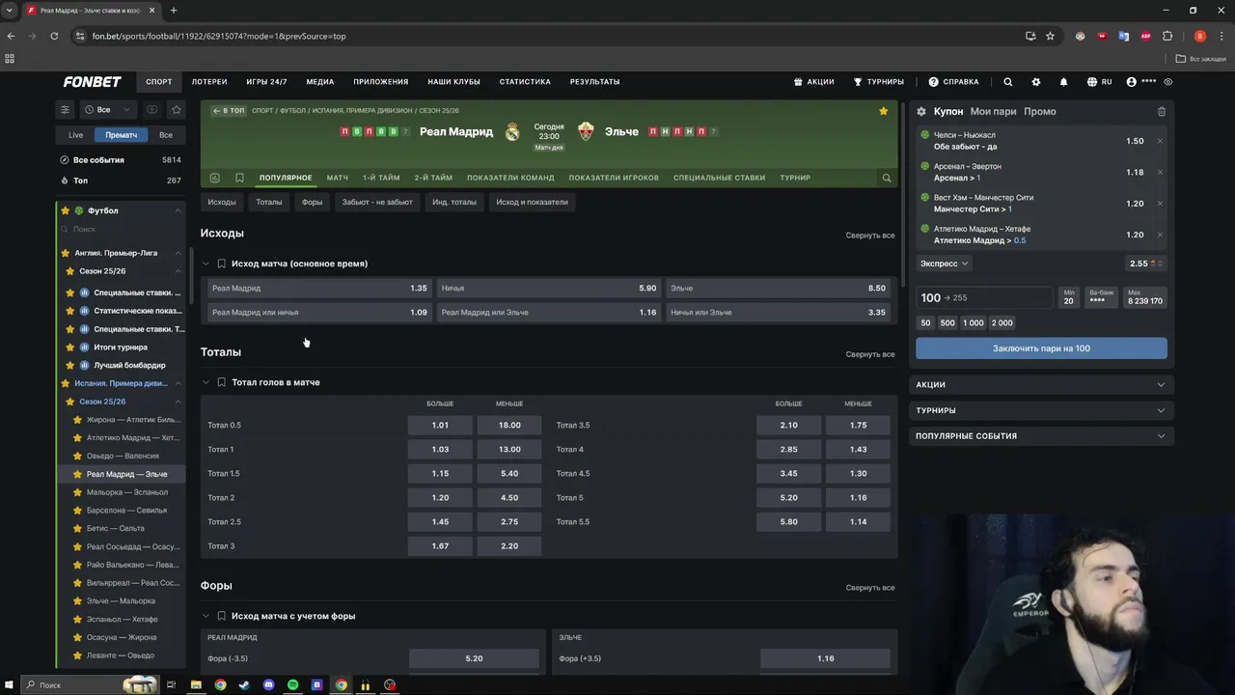Toggle the video broadcast filter icon
This screenshot has height=695, width=1235.
(x=151, y=110)
